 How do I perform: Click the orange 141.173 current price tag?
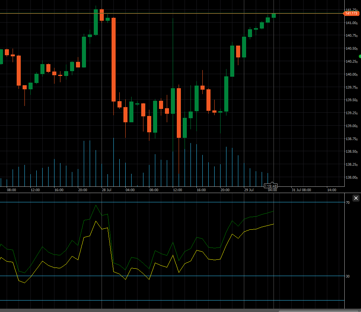pyautogui.click(x=351, y=13)
